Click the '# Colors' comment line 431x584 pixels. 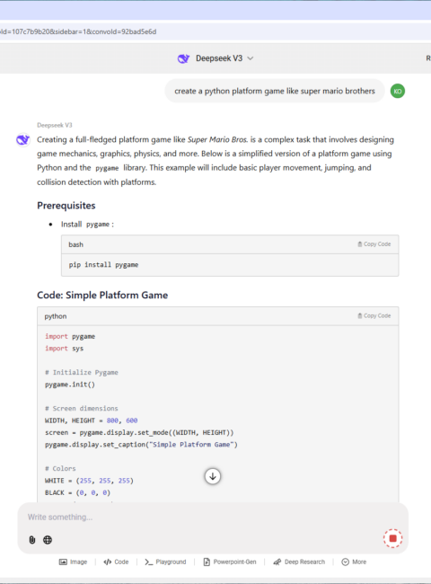pos(60,468)
